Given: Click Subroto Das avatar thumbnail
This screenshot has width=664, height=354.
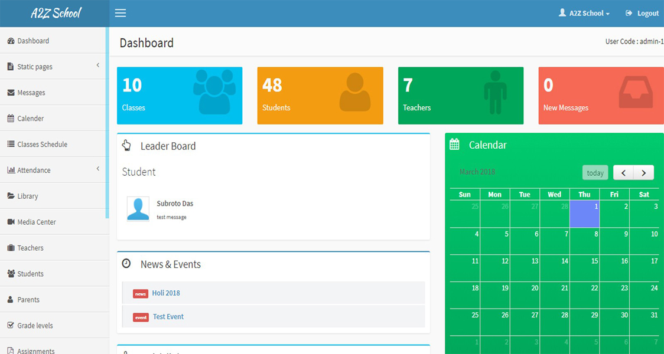Looking at the screenshot, I should [138, 209].
